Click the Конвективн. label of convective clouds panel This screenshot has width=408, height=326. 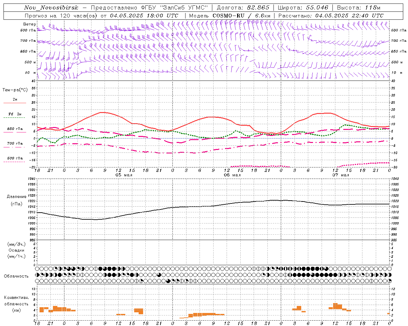(17, 298)
